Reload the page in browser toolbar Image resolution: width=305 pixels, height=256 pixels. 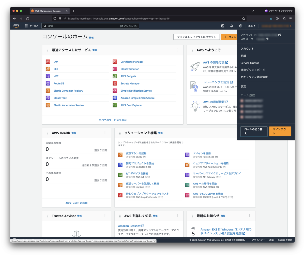27,19
